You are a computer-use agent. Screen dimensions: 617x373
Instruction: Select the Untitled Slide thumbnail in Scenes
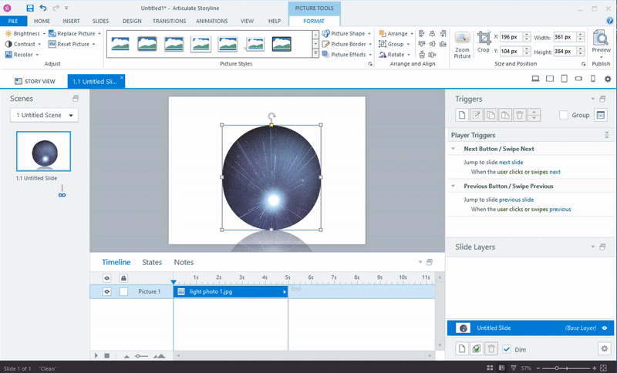click(x=43, y=151)
